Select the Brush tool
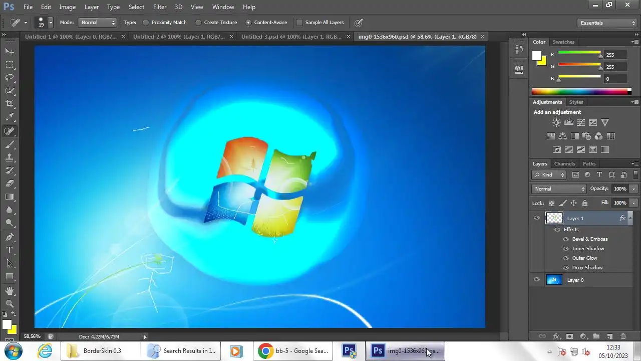The image size is (641, 361). point(10,144)
